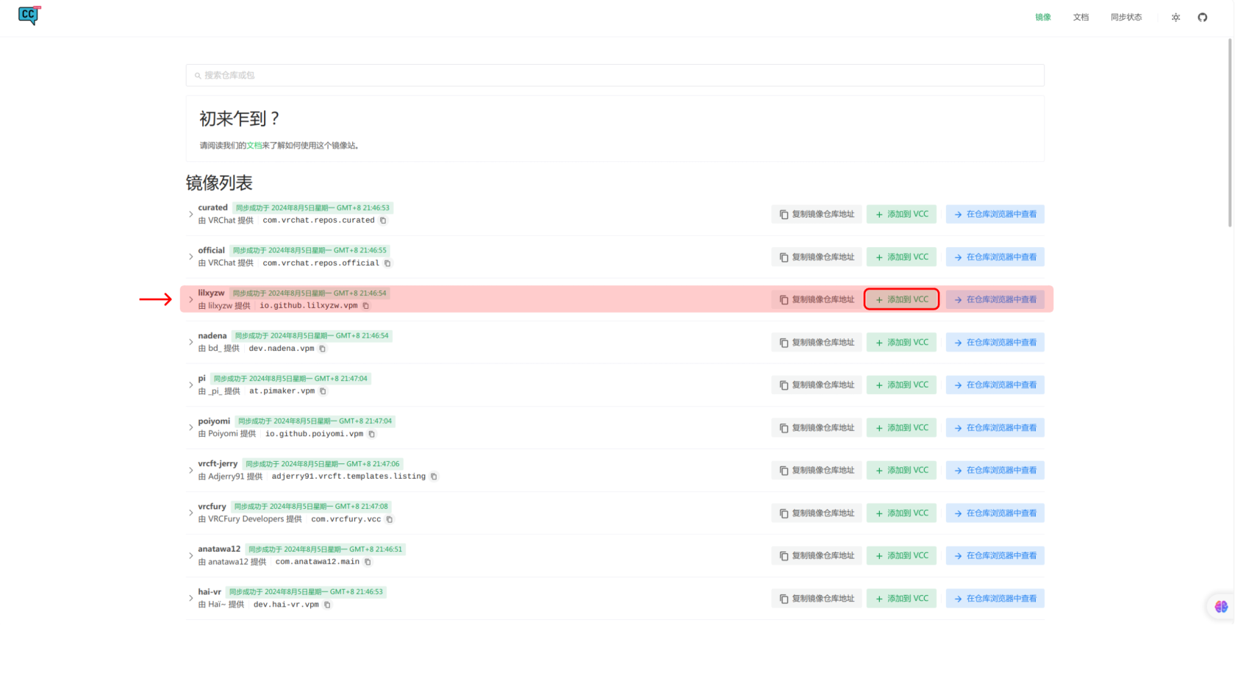Copy the io.github.lilxyzw.vpm ID icon

pyautogui.click(x=366, y=306)
